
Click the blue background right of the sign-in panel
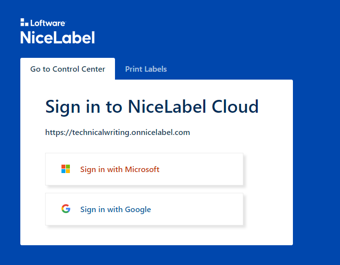click(x=316, y=163)
